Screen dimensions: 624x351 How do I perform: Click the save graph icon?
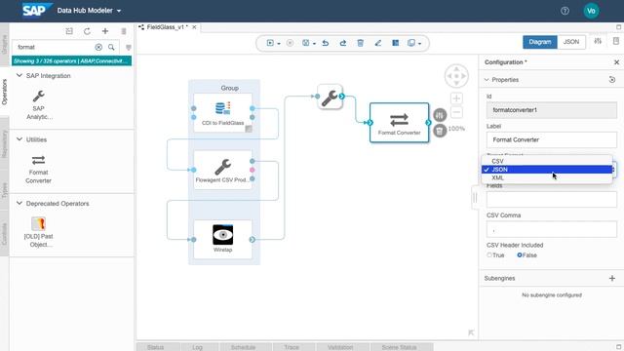click(x=305, y=43)
